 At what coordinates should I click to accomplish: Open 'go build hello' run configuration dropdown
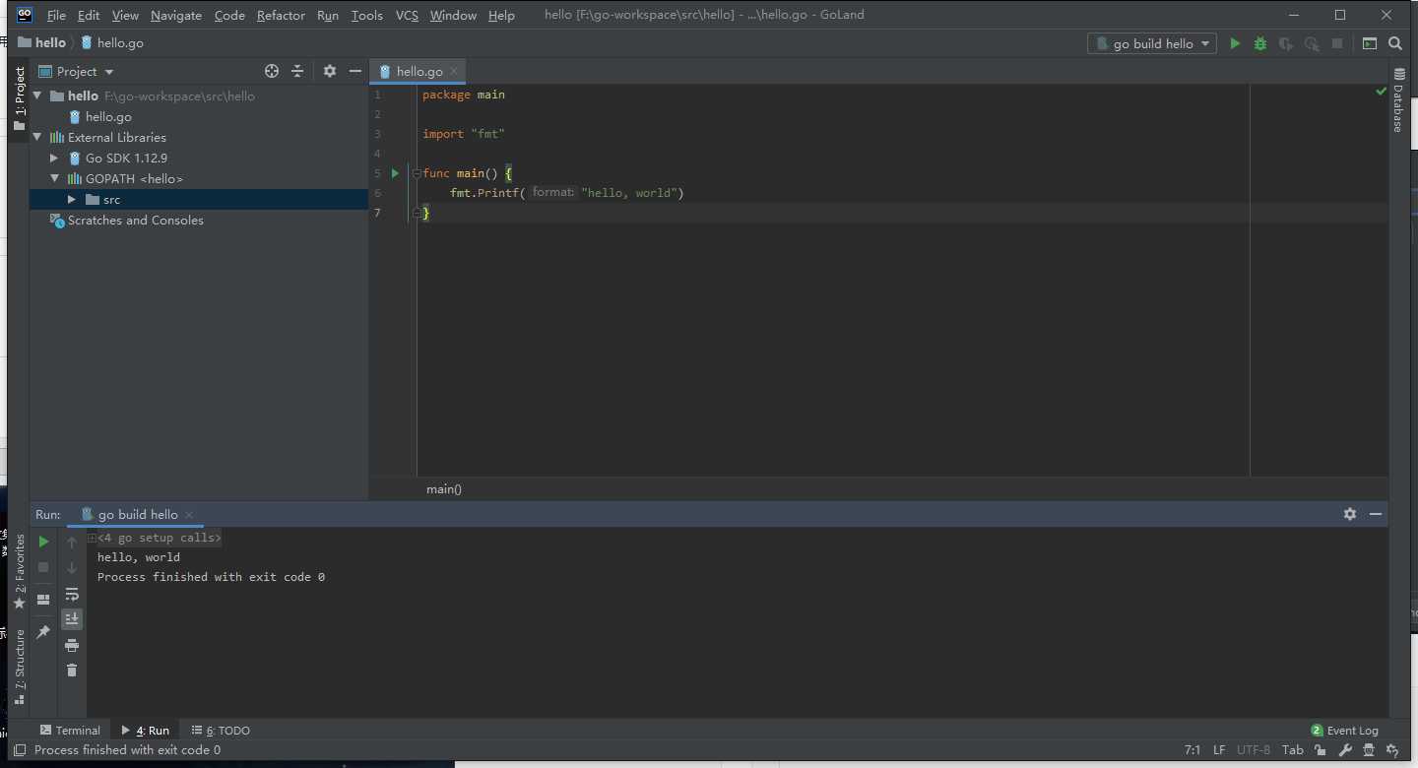[x=1152, y=43]
